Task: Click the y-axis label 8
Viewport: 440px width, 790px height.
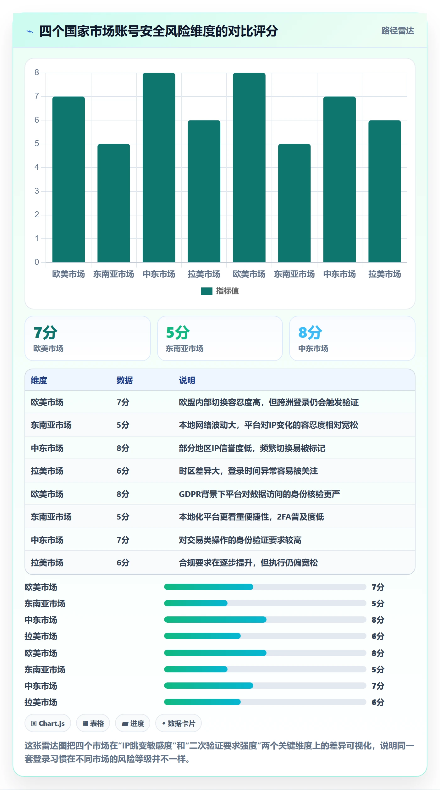Action: [x=37, y=73]
